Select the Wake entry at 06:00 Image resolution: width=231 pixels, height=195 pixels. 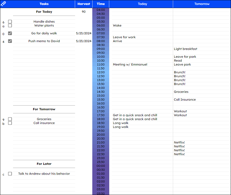[x=117, y=25]
